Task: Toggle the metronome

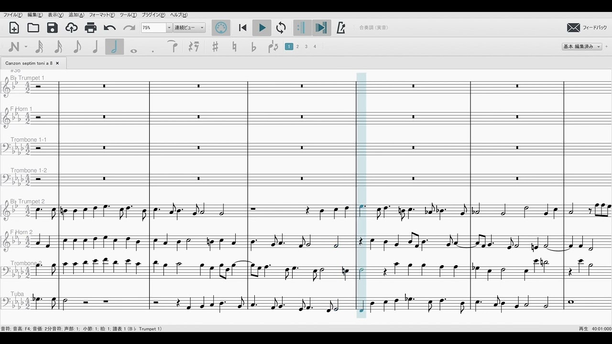Action: tap(341, 28)
